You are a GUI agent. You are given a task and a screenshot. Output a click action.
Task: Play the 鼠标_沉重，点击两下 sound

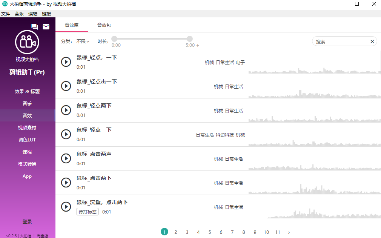[x=66, y=207]
